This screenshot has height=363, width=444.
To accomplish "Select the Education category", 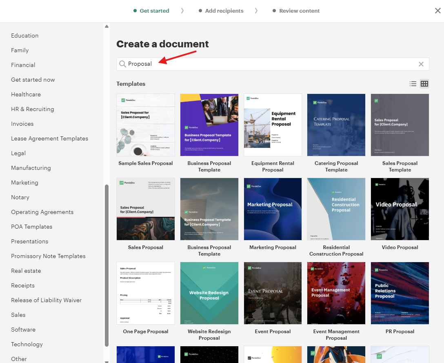I will pyautogui.click(x=24, y=36).
